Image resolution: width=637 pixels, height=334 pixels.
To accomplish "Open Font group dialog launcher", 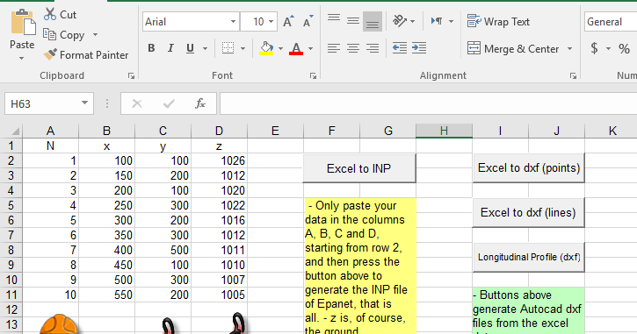I will click(x=313, y=75).
